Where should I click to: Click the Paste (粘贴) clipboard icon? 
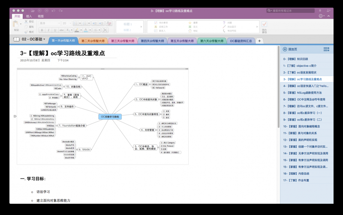pos(16,24)
